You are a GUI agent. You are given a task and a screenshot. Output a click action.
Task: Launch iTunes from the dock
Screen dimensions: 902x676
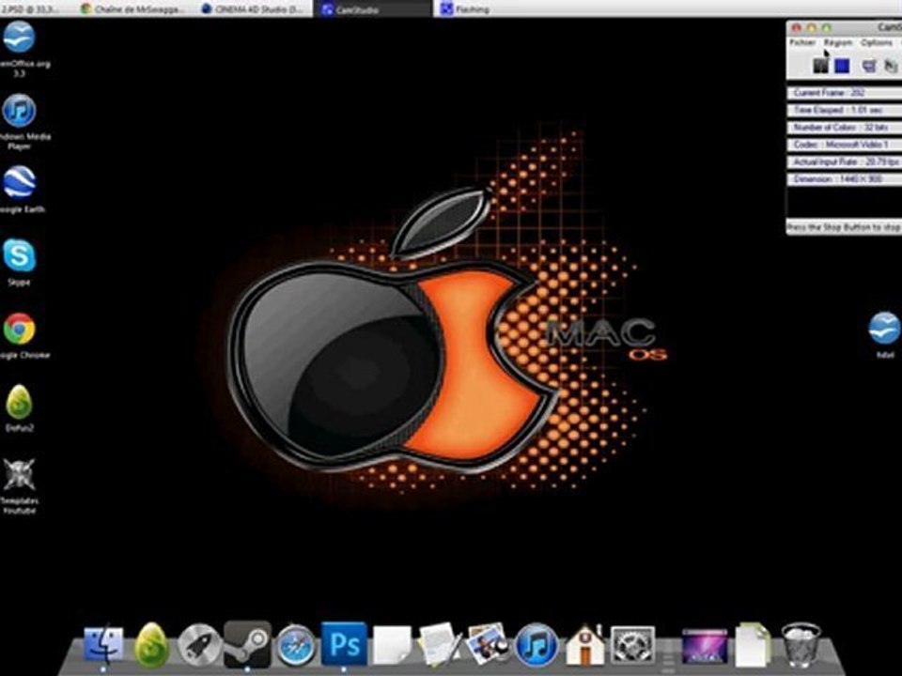click(x=537, y=645)
